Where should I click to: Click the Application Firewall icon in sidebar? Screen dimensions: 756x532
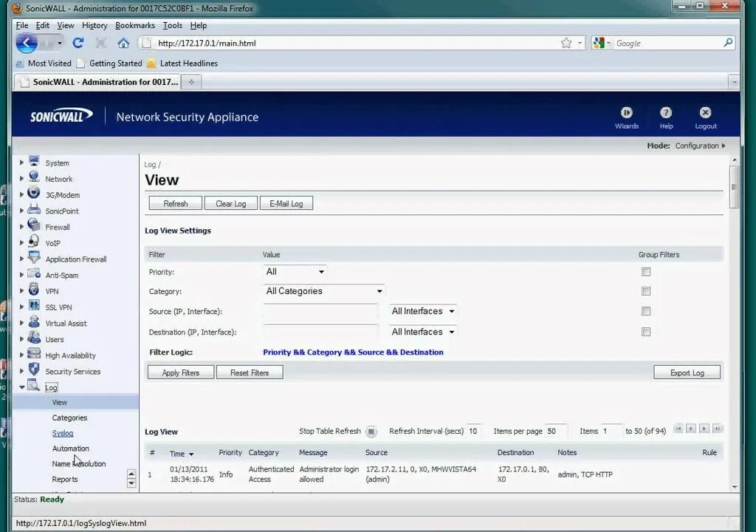tap(34, 257)
